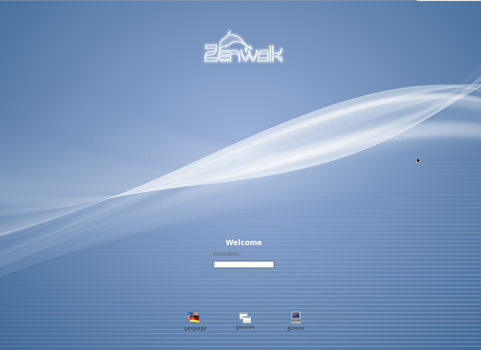The width and height of the screenshot is (481, 350).
Task: Open the Session windows icon
Action: (245, 318)
